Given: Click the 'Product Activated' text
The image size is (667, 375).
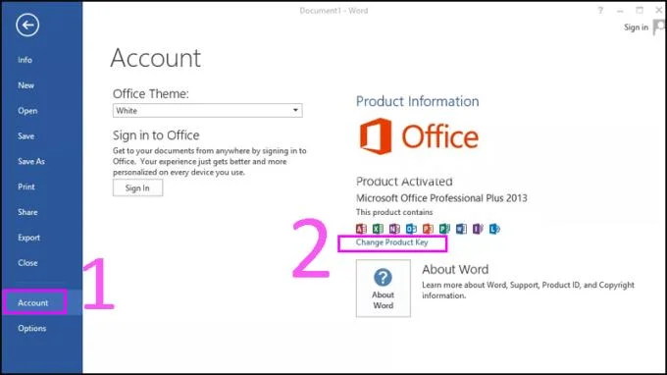Looking at the screenshot, I should pyautogui.click(x=404, y=182).
